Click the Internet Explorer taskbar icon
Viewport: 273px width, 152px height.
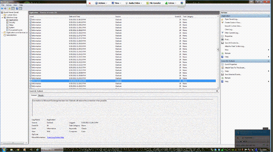pos(37,150)
